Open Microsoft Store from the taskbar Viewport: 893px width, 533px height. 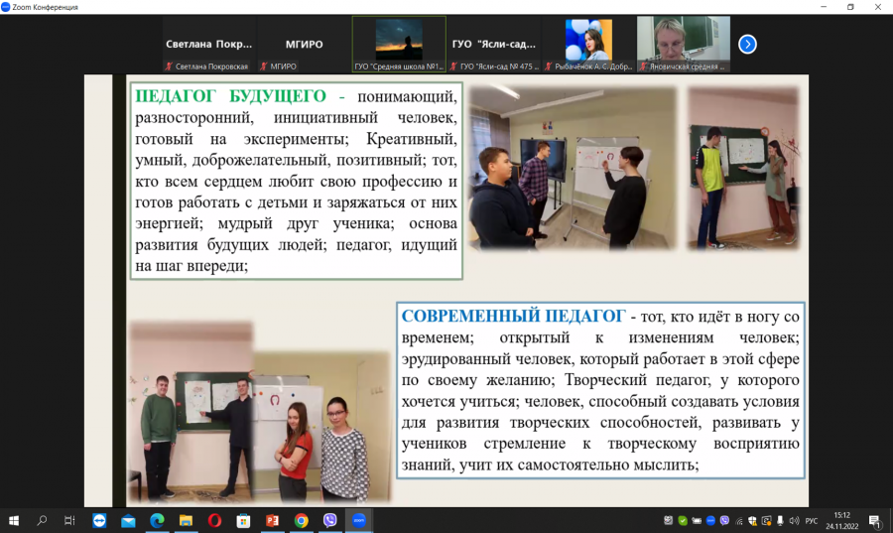(244, 520)
